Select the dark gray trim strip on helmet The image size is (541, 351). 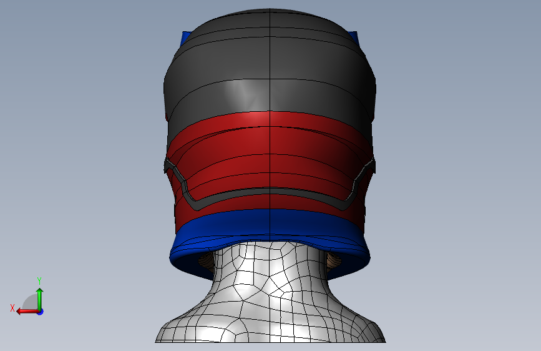pos(270,190)
